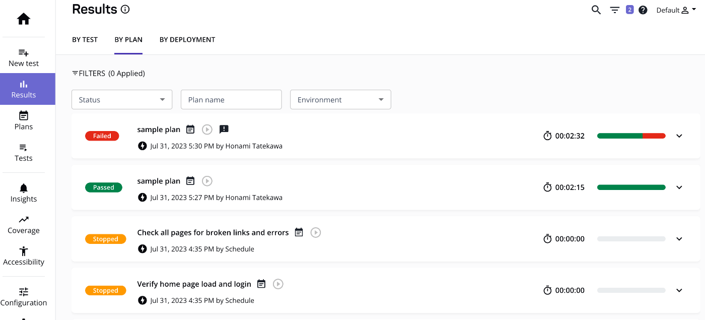
Task: Open Coverage in the sidebar
Action: click(x=24, y=225)
